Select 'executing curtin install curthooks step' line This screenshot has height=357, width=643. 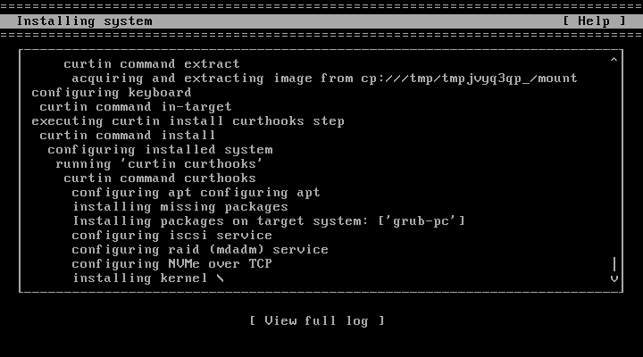point(188,121)
